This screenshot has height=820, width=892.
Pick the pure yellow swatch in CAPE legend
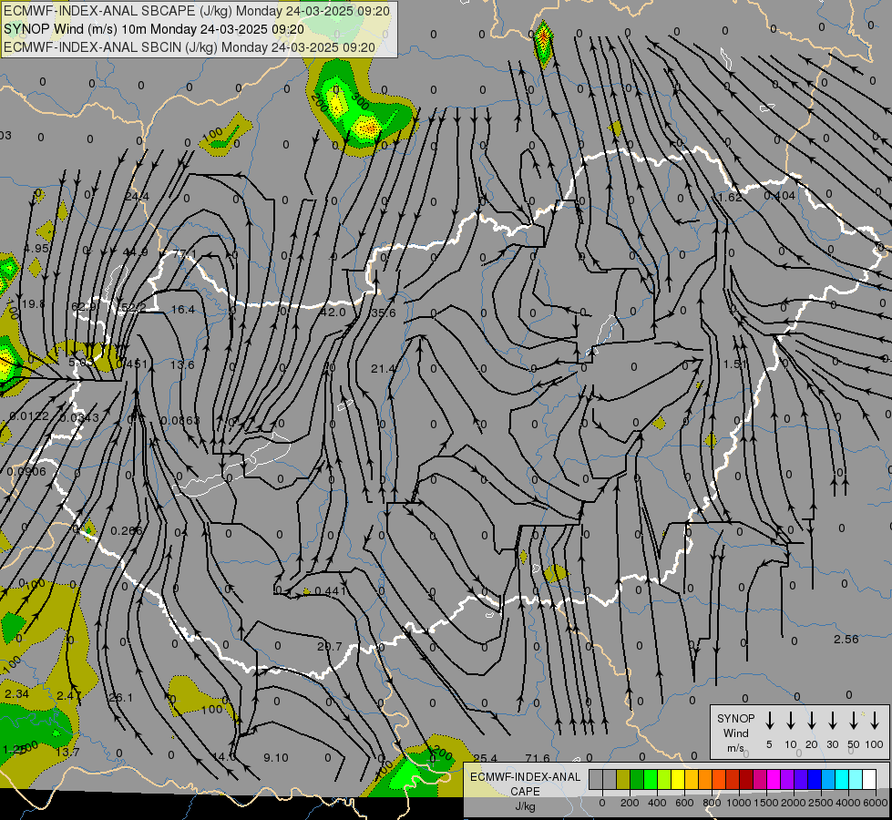[x=678, y=780]
